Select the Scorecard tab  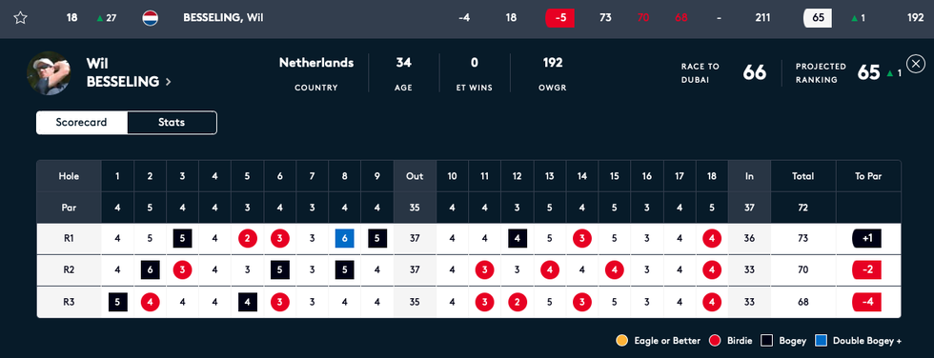[82, 123]
